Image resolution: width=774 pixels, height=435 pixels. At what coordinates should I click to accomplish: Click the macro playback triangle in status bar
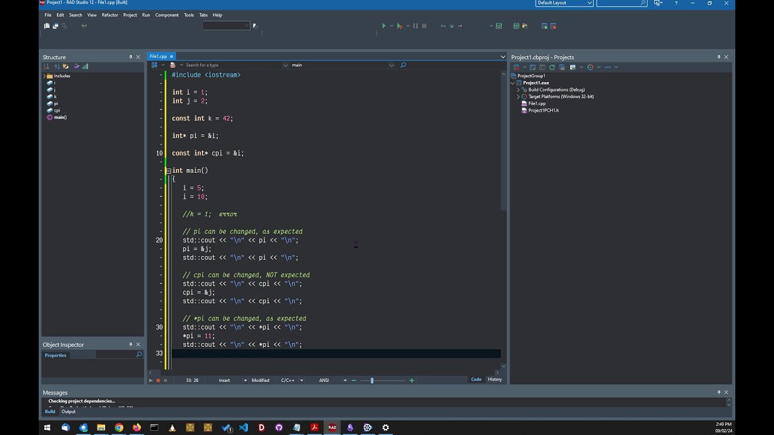click(x=151, y=380)
